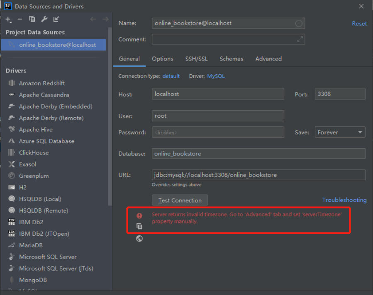
Task: Select Exasol driver icon
Action: tap(12, 164)
